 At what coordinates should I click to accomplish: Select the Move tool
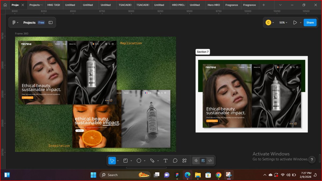113,160
